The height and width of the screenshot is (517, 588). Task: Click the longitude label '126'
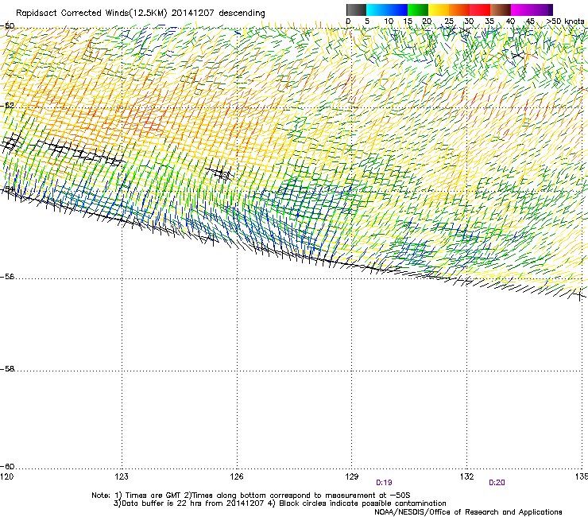pyautogui.click(x=237, y=476)
